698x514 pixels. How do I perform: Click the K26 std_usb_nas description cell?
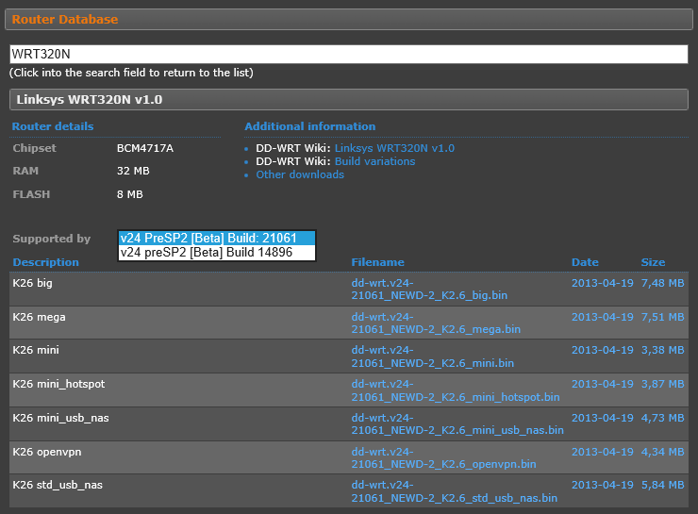pyautogui.click(x=58, y=485)
